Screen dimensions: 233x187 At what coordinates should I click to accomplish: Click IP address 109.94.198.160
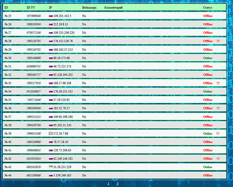click(x=63, y=117)
